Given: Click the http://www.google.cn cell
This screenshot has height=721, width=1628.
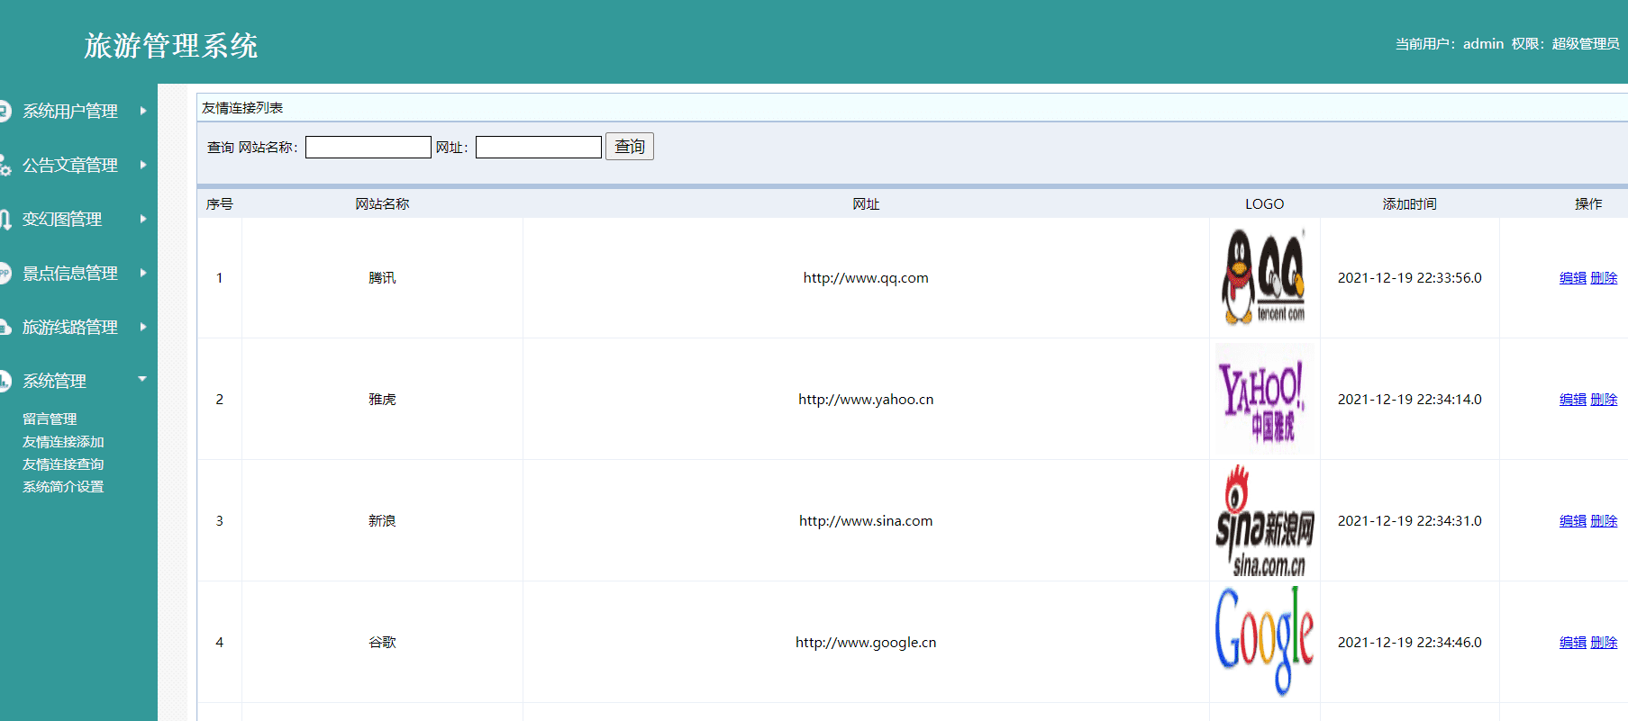Looking at the screenshot, I should 866,643.
